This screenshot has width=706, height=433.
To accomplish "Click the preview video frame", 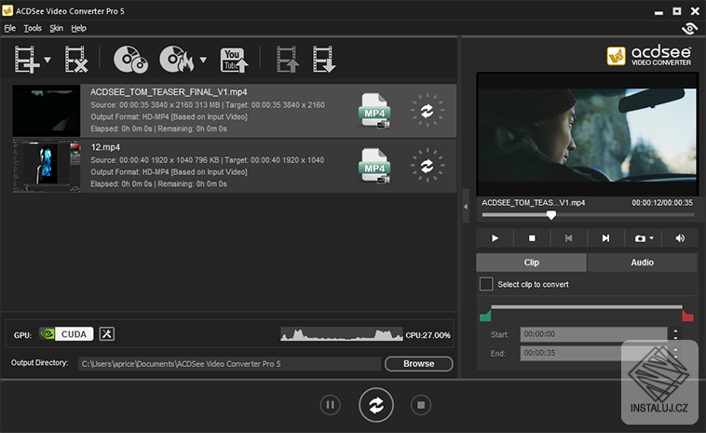I will click(588, 134).
